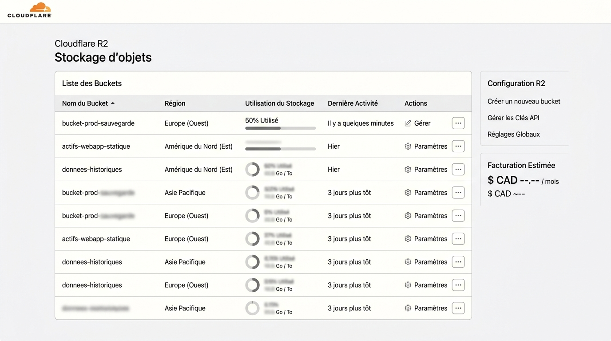Click usage donut chart for blurred bucket-prod Europe (Ouest)
This screenshot has height=341, width=611.
(x=253, y=215)
